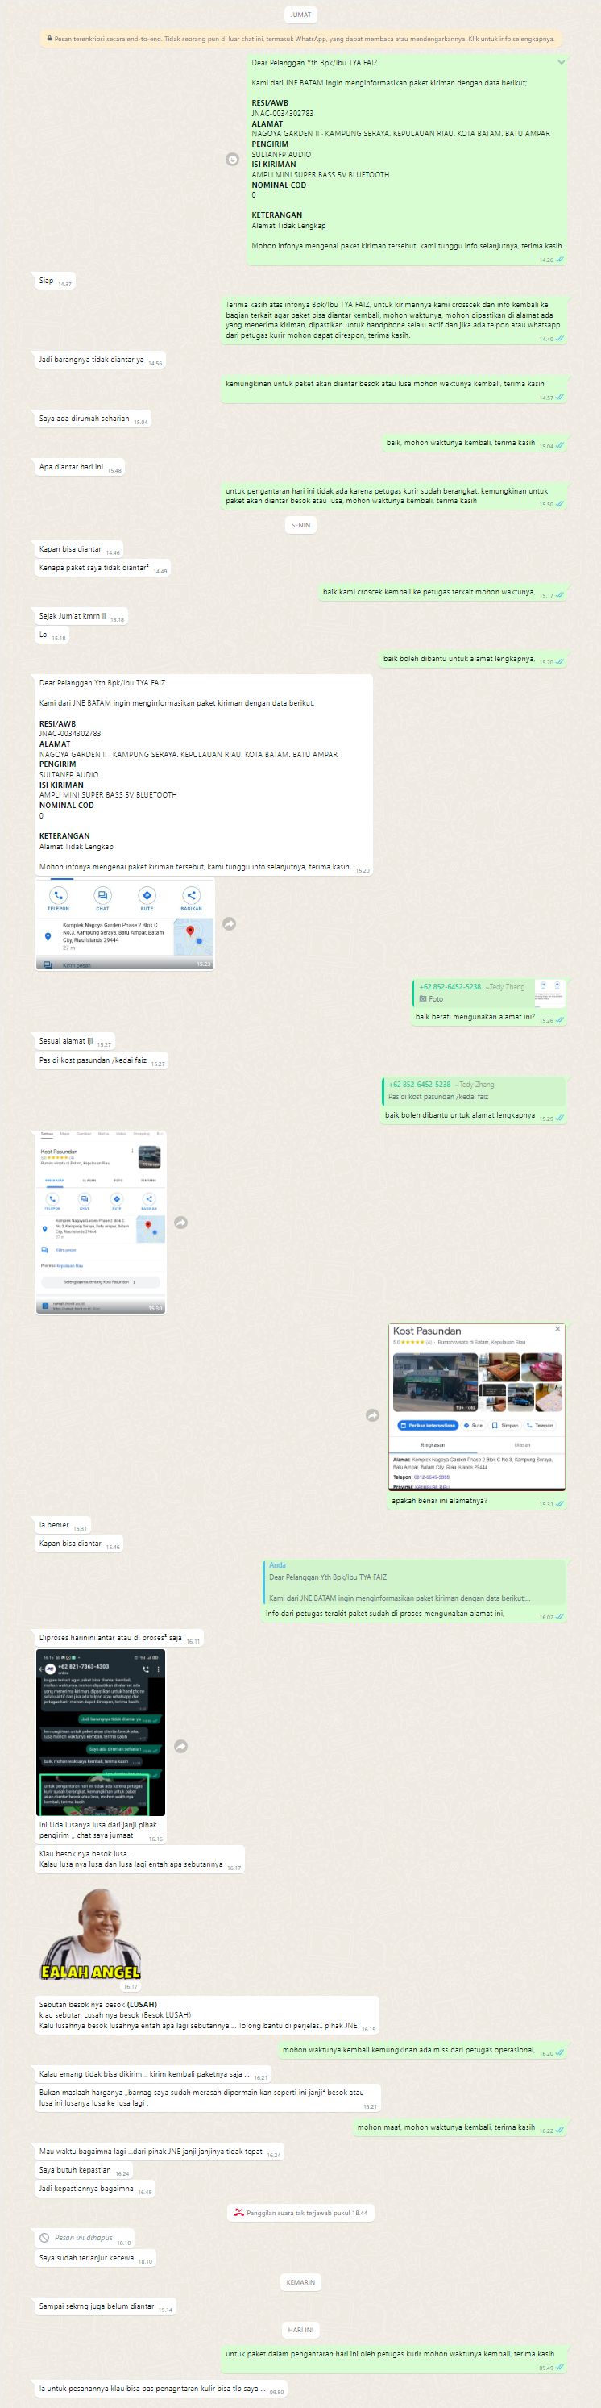Select 'Terima kasih atas infonya Bpk/Ibu TYA FAIZ' reply
This screenshot has height=2408, width=601.
pyautogui.click(x=394, y=321)
